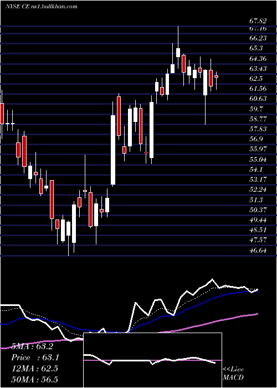Click the 52.24 price axis label
The width and height of the screenshot is (277, 388).
point(258,190)
